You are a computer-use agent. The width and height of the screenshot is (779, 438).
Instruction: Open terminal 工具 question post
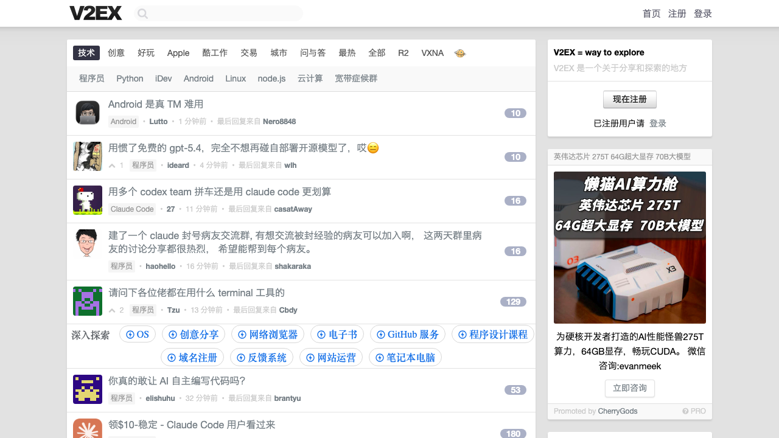[197, 293]
